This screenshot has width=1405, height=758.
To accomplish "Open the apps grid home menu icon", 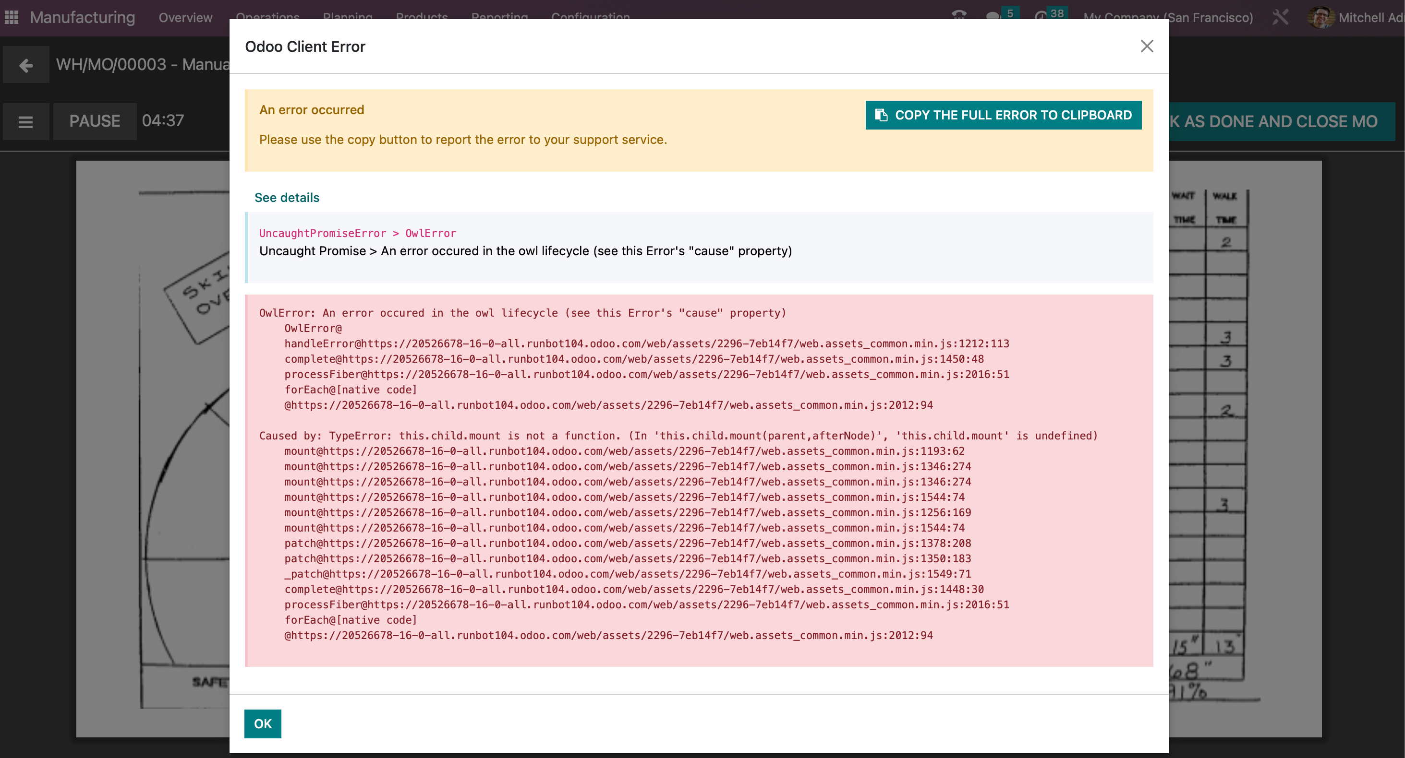I will point(12,17).
